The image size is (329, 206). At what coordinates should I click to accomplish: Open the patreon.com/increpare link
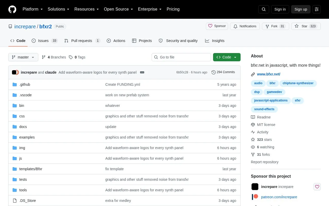tap(279, 197)
